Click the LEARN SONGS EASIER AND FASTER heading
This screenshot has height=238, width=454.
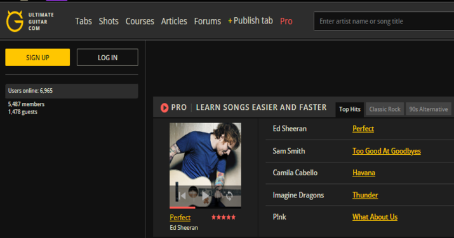tap(261, 107)
